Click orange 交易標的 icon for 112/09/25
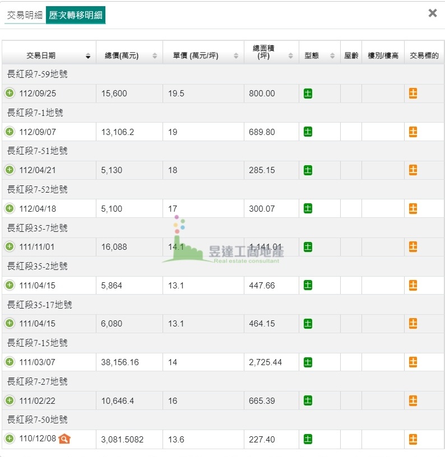Image resolution: width=445 pixels, height=457 pixels. coord(413,94)
